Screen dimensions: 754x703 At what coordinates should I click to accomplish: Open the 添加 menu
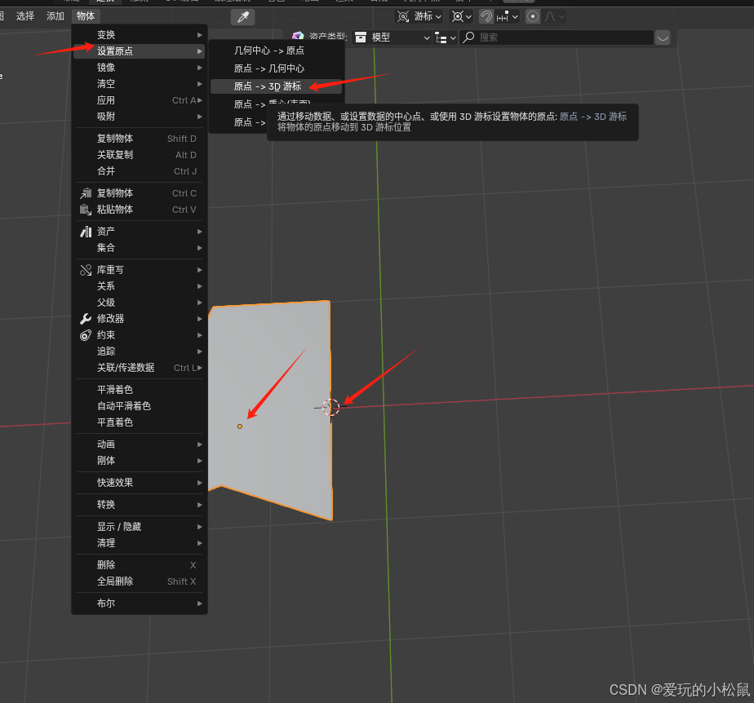tap(55, 16)
